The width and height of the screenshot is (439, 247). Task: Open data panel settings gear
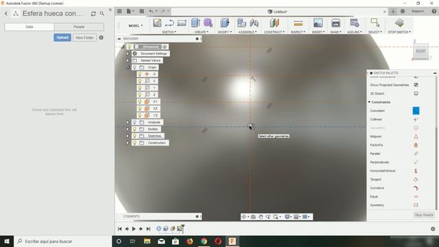(x=101, y=37)
